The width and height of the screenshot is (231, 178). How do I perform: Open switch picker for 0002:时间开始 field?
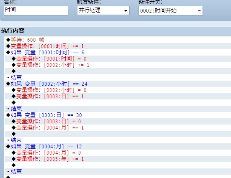click(x=200, y=11)
